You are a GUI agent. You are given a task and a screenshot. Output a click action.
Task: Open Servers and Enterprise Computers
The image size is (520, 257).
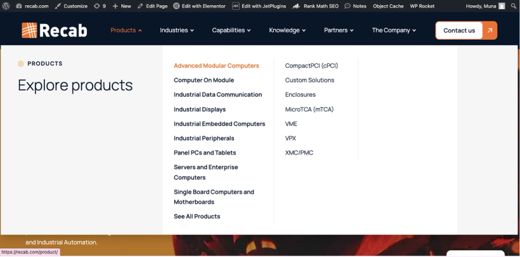coord(206,172)
